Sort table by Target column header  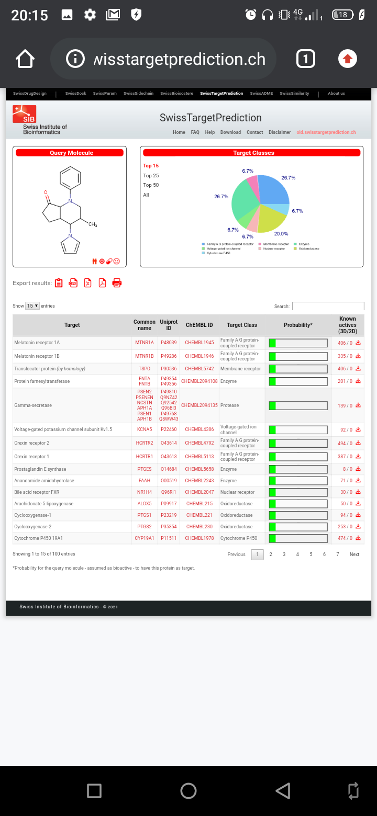pyautogui.click(x=72, y=325)
